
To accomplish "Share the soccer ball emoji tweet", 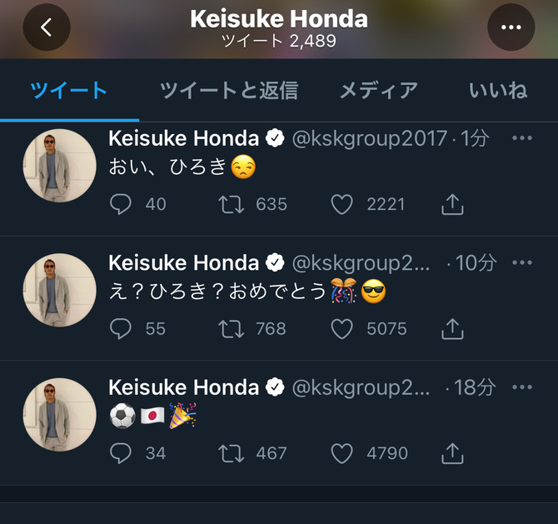I will click(x=452, y=453).
